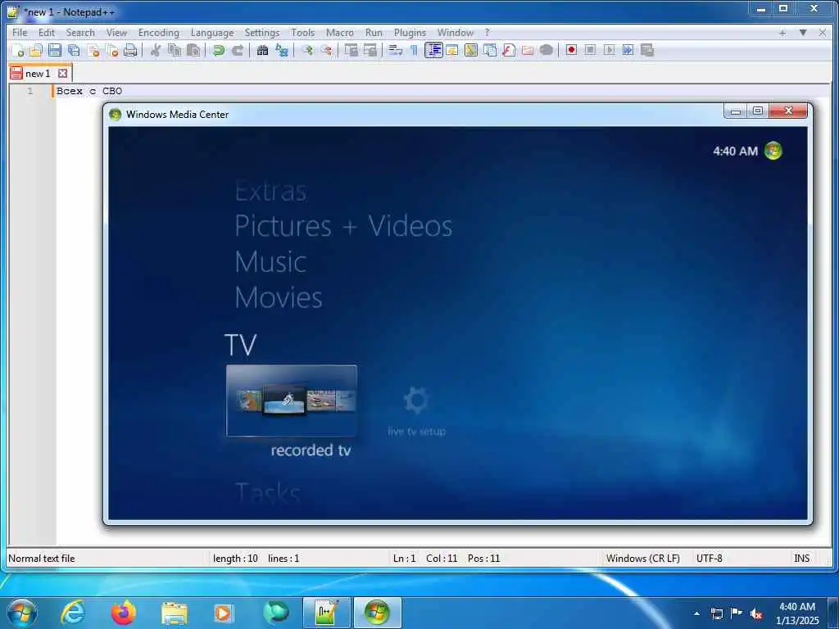This screenshot has height=629, width=839.
Task: Click the New file icon in Notepad++ toolbar
Action: (x=18, y=50)
